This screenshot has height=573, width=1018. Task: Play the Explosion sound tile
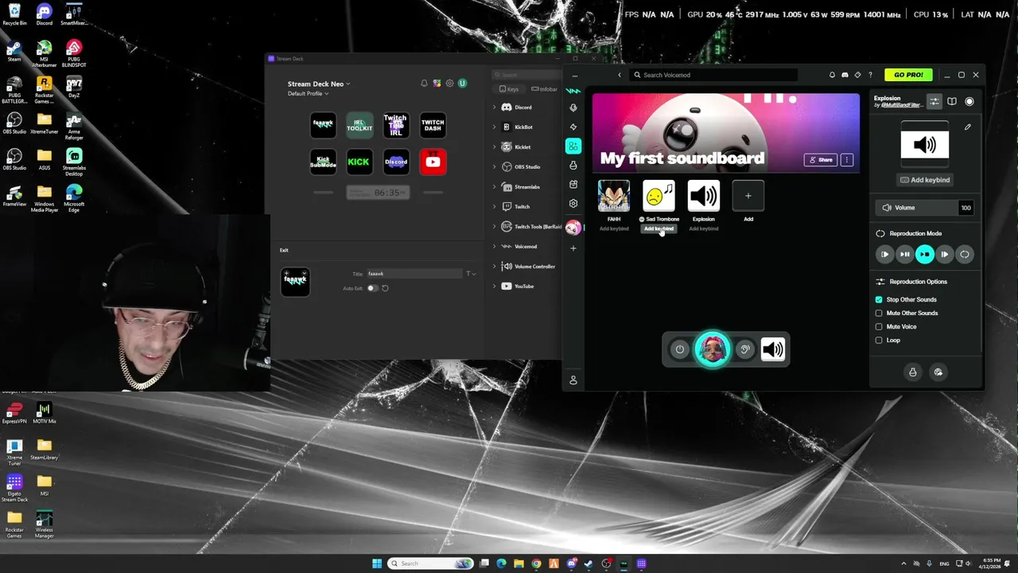pyautogui.click(x=703, y=196)
